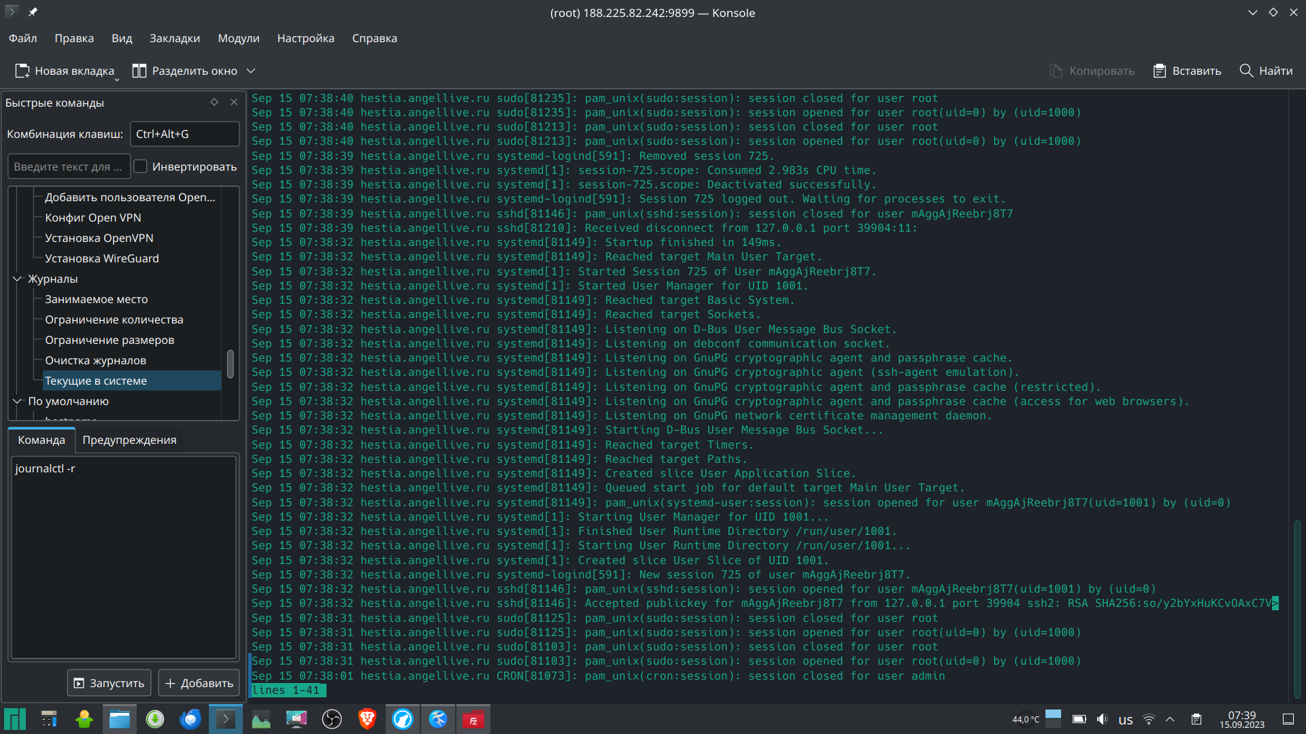The image size is (1306, 734).
Task: Select Ограничение размеров command
Action: point(110,340)
